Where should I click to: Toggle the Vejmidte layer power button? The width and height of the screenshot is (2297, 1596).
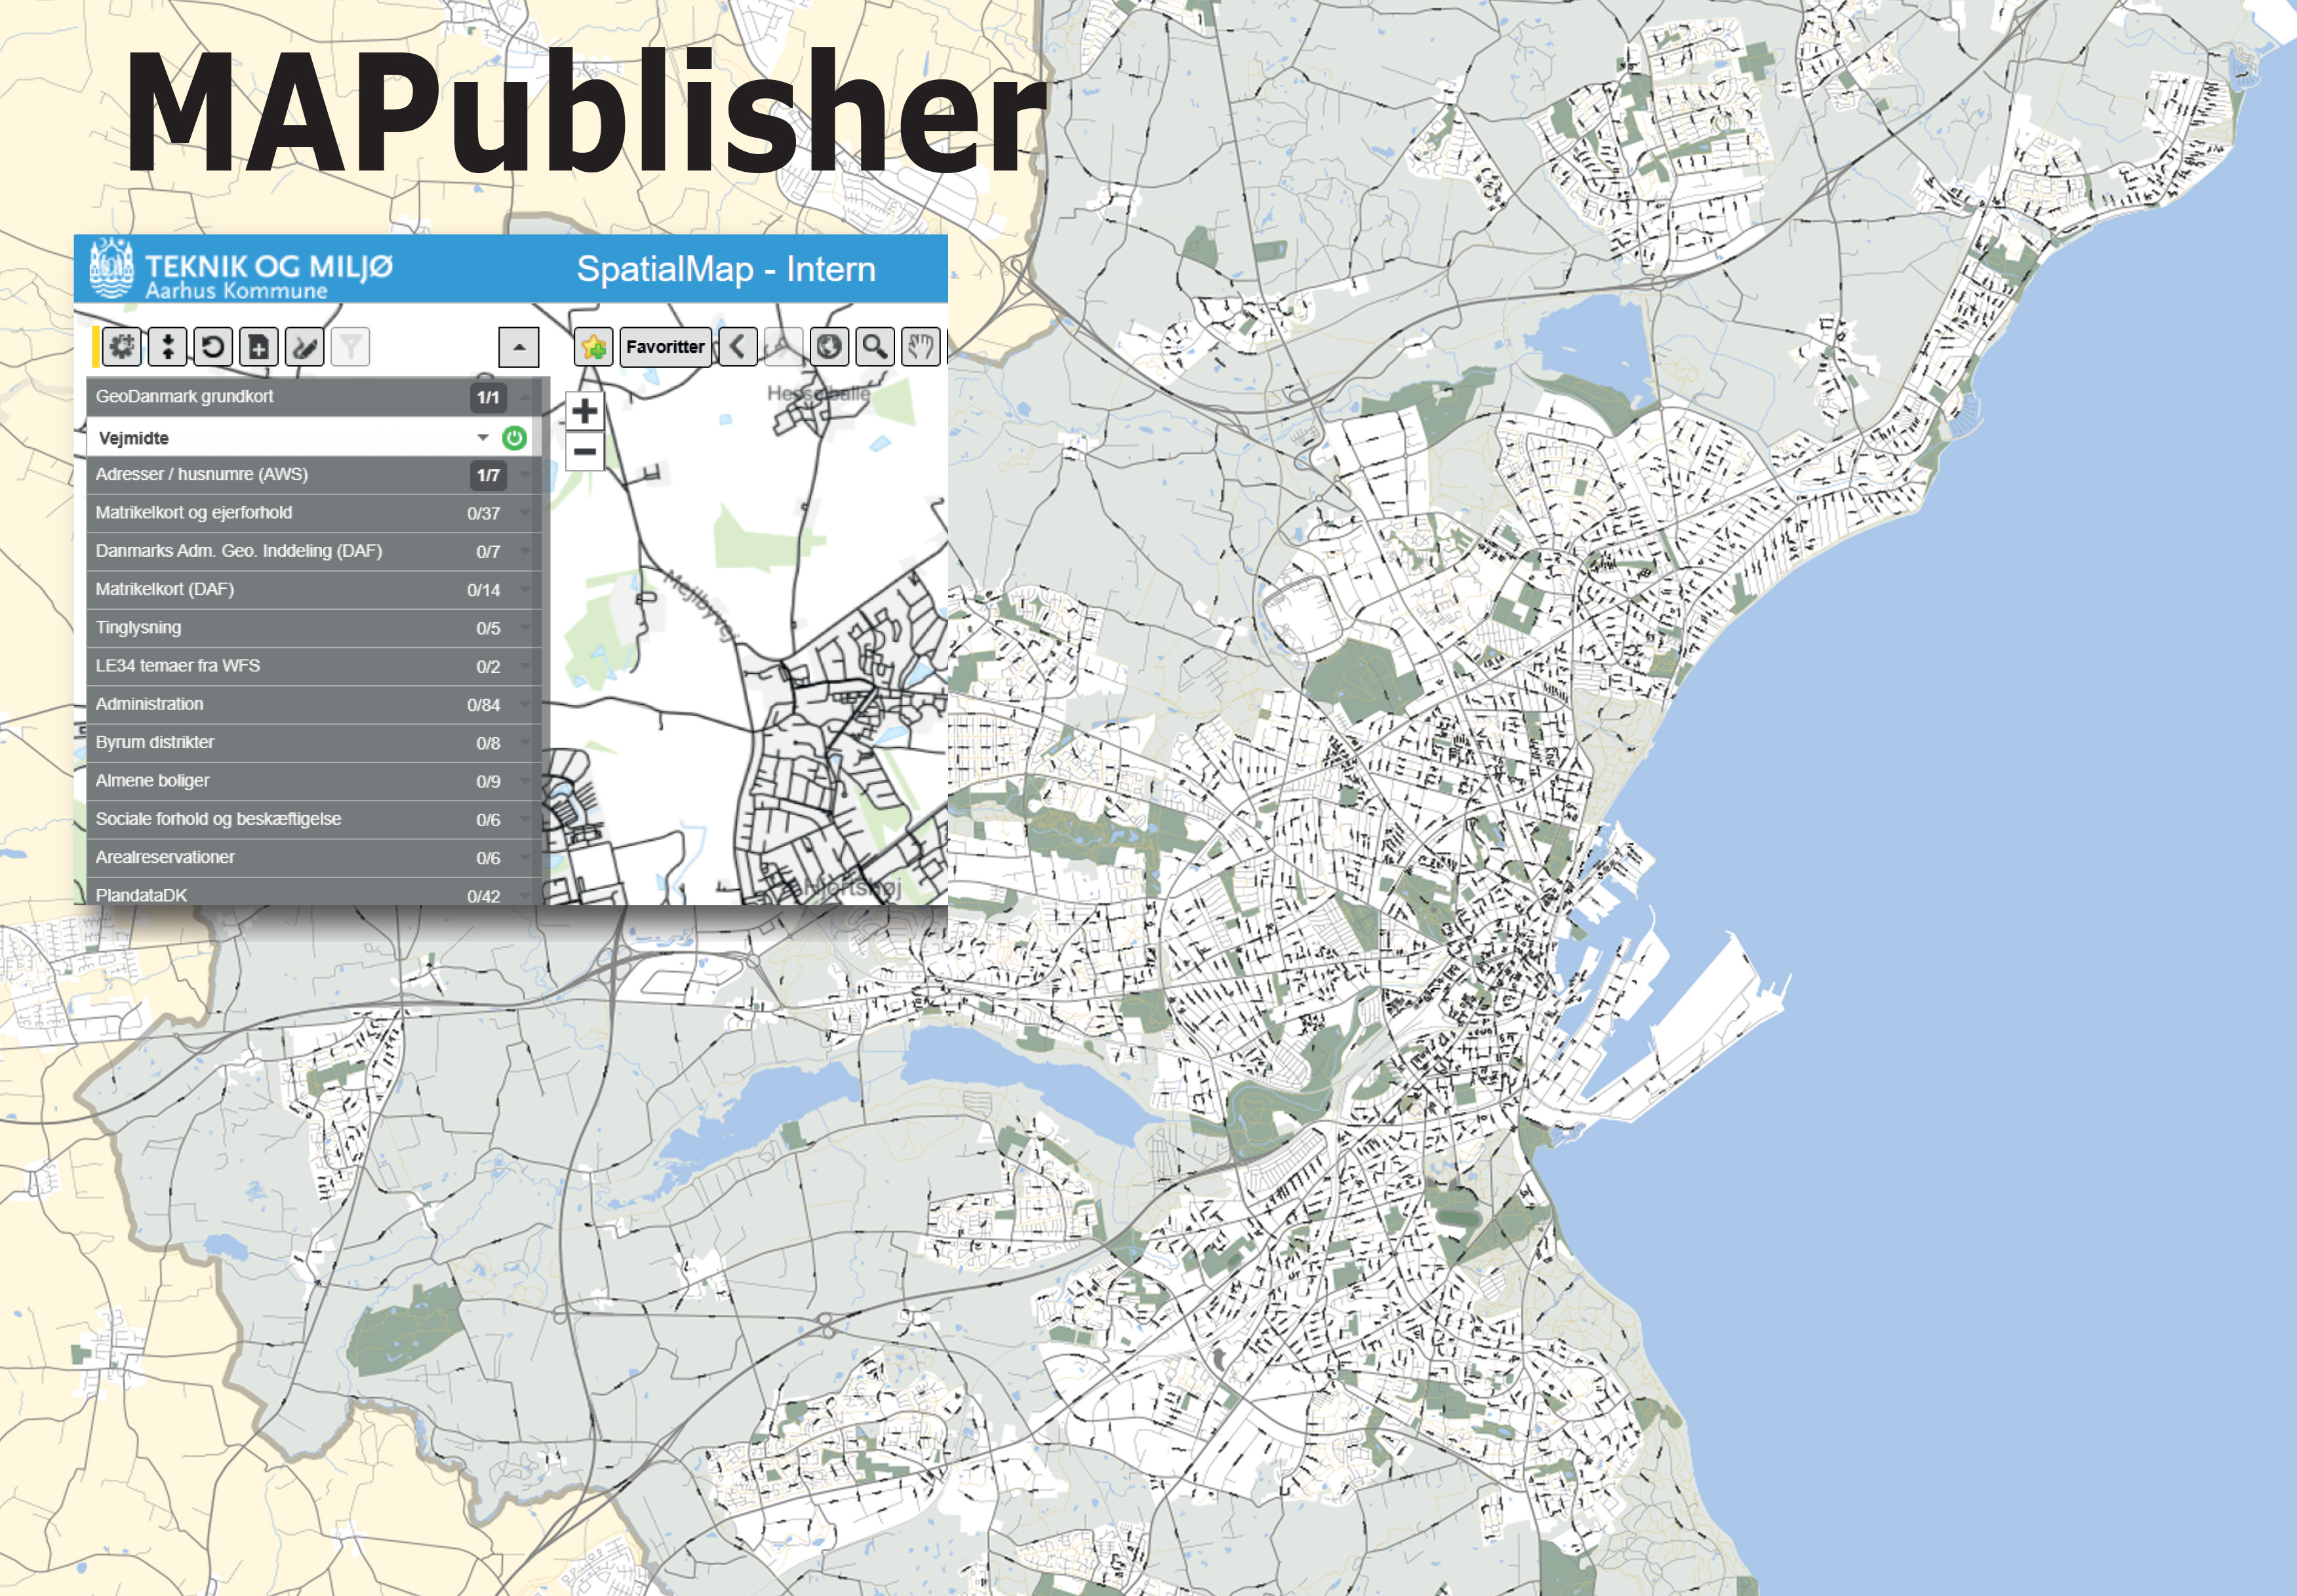pyautogui.click(x=514, y=438)
